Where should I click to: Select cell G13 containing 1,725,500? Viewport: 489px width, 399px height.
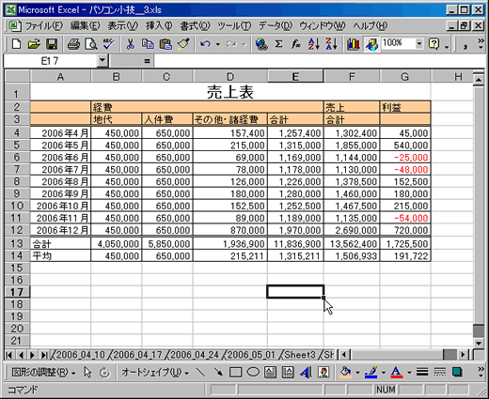click(405, 243)
